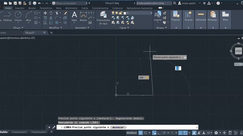Screen dimensions: 243x136
Task: Activate the Stretch (Estirar) tool
Action: tap(45, 23)
